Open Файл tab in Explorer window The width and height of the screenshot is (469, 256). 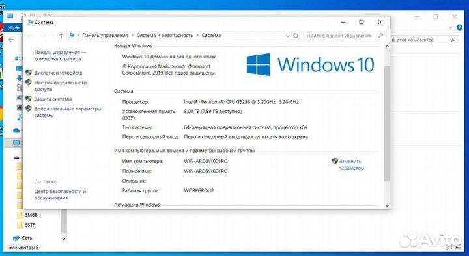[x=14, y=28]
